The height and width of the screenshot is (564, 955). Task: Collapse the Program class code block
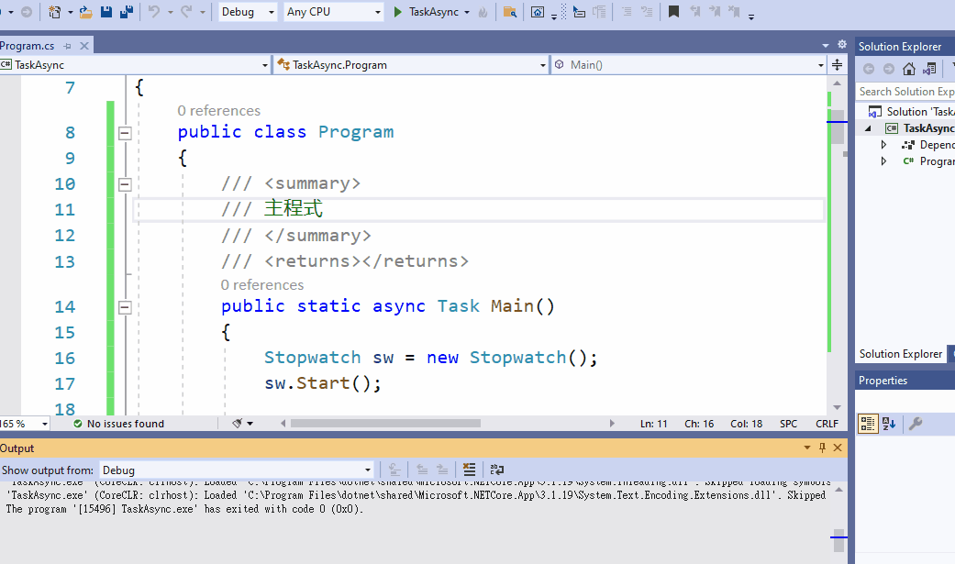tap(125, 133)
